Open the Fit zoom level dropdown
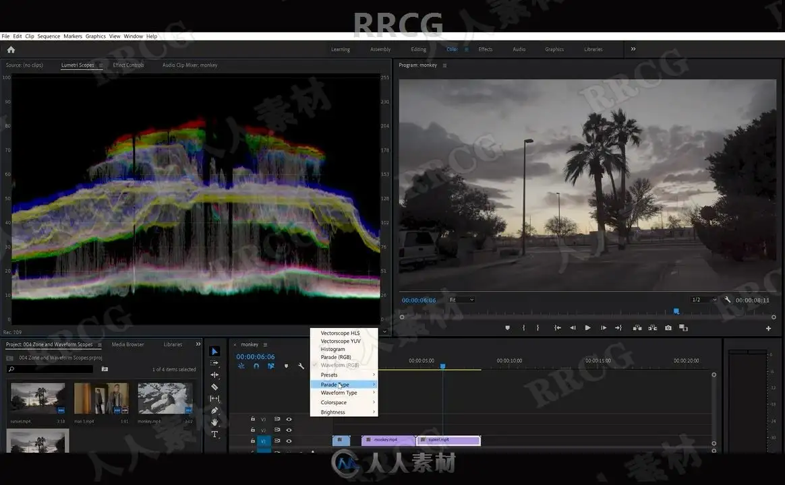Viewport: 785px width, 485px height. [x=461, y=300]
